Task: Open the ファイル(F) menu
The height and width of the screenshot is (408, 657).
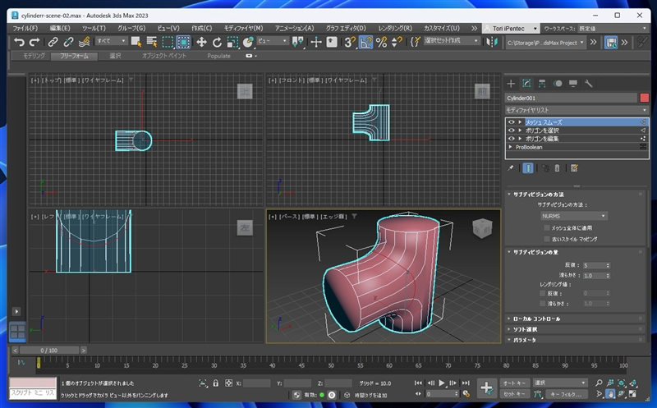Action: coord(25,28)
